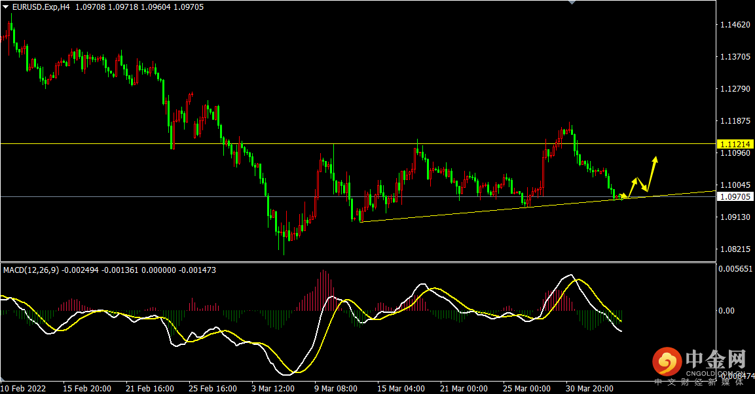Click the 1.11875 price axis value
Image resolution: width=755 pixels, height=394 pixels.
(x=735, y=120)
